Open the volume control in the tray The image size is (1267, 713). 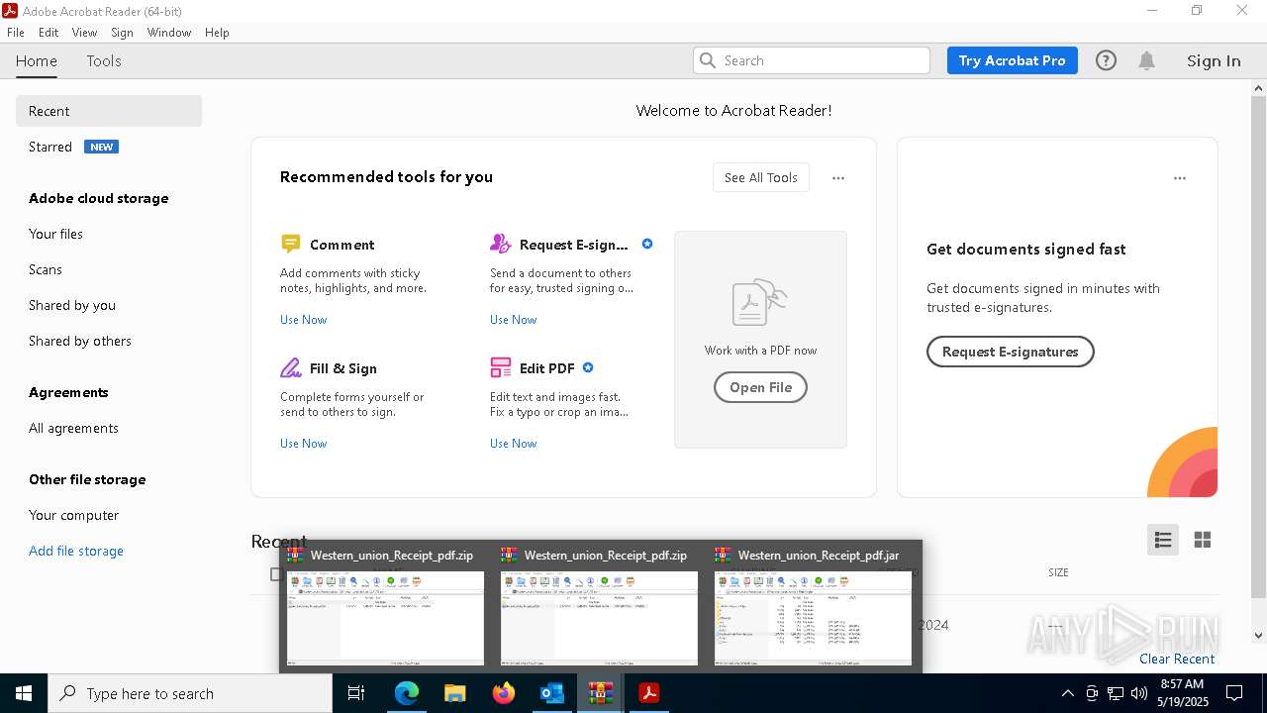pos(1139,693)
